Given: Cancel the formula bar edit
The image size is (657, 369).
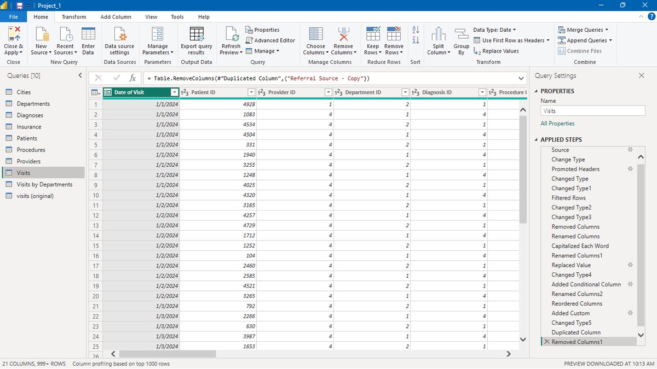Looking at the screenshot, I should (99, 78).
